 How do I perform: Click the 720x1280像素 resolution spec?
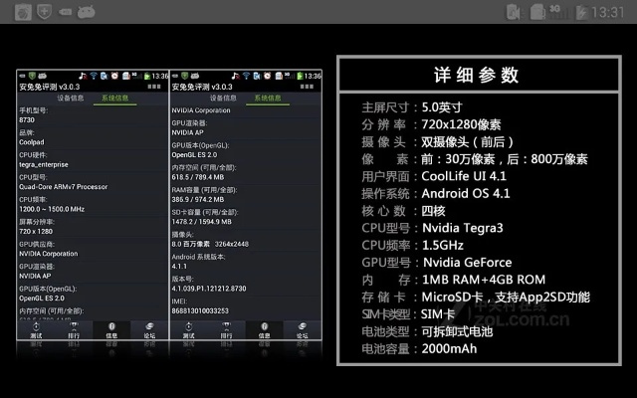coord(461,124)
